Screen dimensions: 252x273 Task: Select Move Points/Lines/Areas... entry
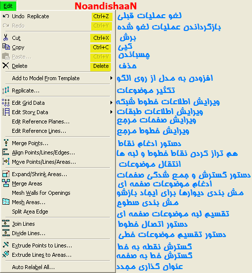(44, 162)
